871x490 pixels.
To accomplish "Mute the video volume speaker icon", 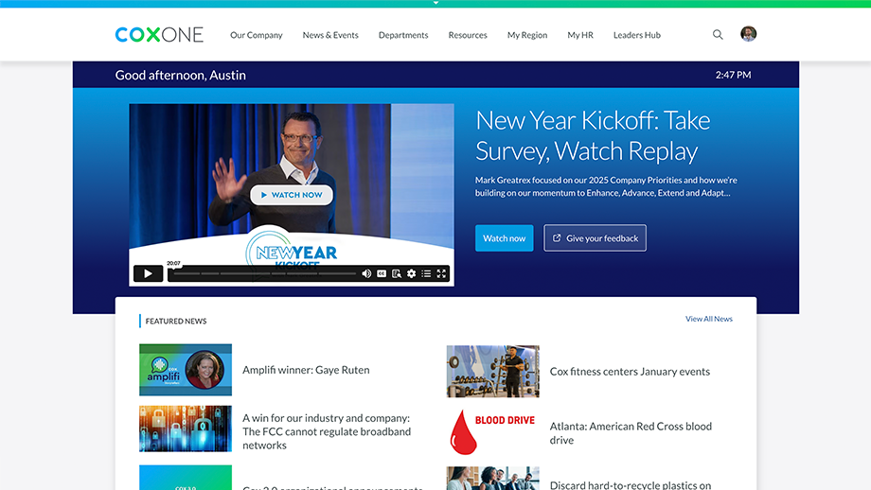I will 366,273.
